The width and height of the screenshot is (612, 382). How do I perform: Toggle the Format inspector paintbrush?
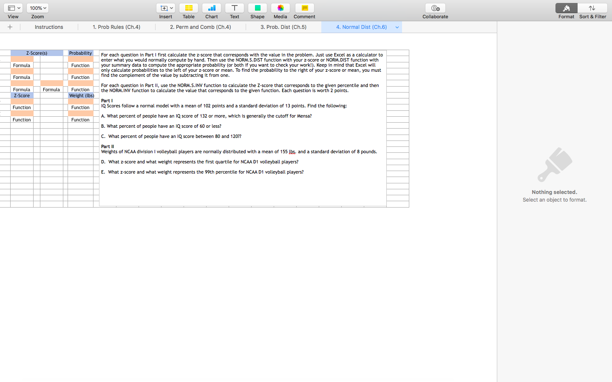point(566,8)
